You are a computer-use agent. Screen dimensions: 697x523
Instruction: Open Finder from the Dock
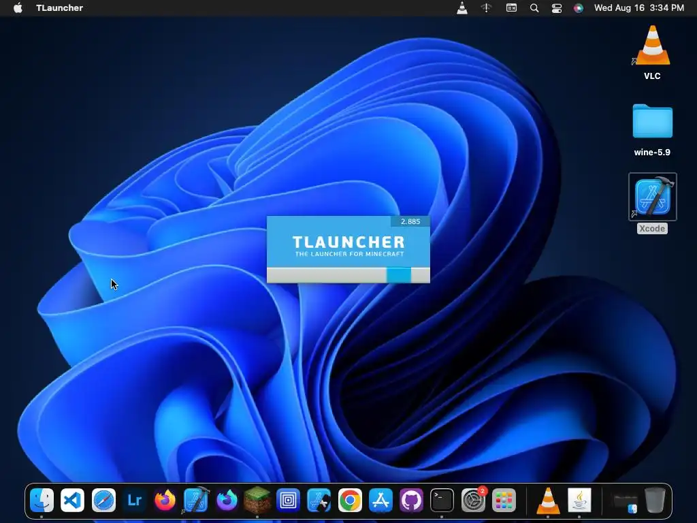point(42,500)
